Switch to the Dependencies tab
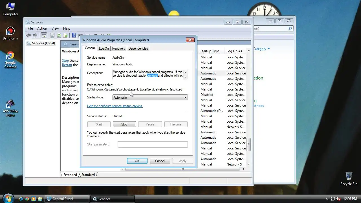 [138, 48]
